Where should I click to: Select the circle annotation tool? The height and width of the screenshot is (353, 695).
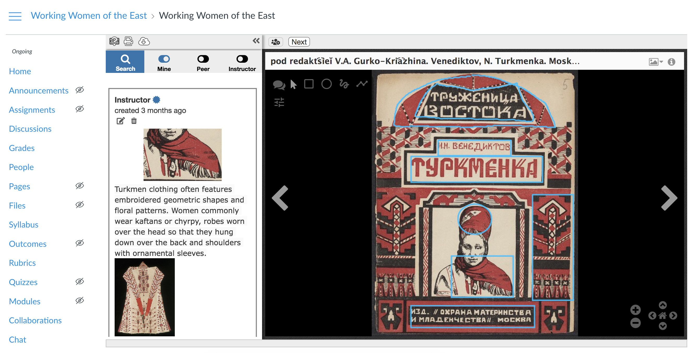[326, 84]
